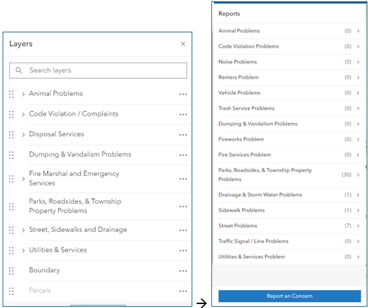
Task: Open options menu for Animal Problems layer
Action: pos(183,94)
